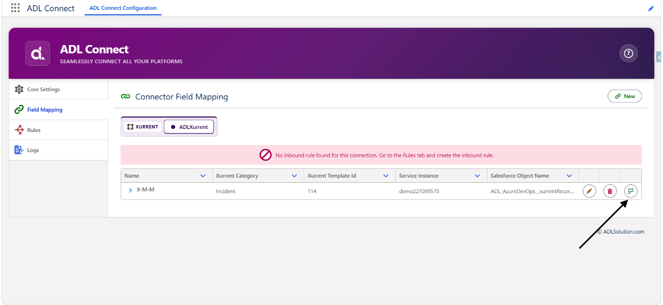Viewport: 663px width, 305px height.
Task: Open the app launcher grid icon
Action: click(16, 8)
